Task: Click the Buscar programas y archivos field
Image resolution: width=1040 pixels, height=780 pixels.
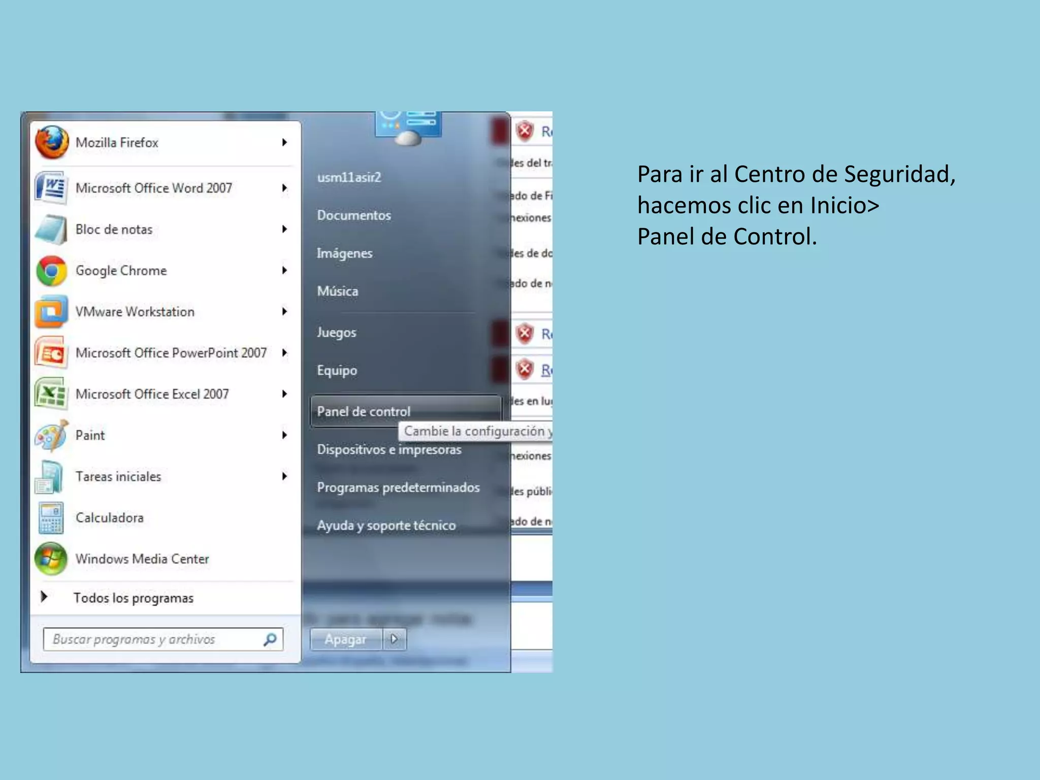Action: pyautogui.click(x=163, y=639)
